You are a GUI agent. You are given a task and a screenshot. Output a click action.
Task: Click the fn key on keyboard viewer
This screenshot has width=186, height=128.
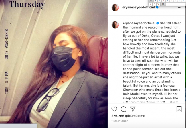tap(151, 4)
